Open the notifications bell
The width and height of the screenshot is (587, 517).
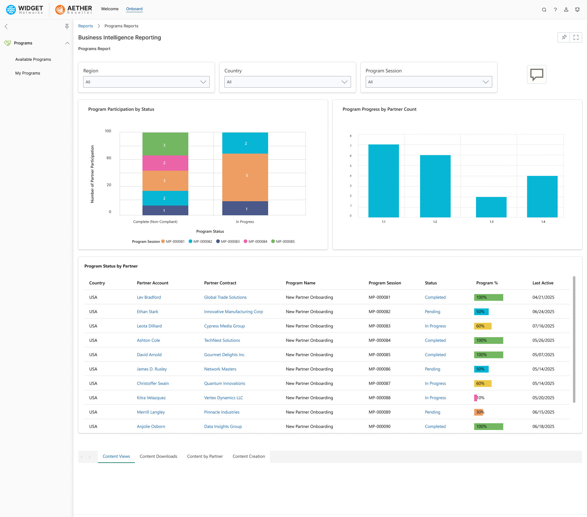tap(577, 9)
